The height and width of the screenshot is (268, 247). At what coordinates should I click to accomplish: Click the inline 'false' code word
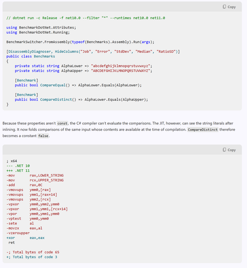coord(43,136)
